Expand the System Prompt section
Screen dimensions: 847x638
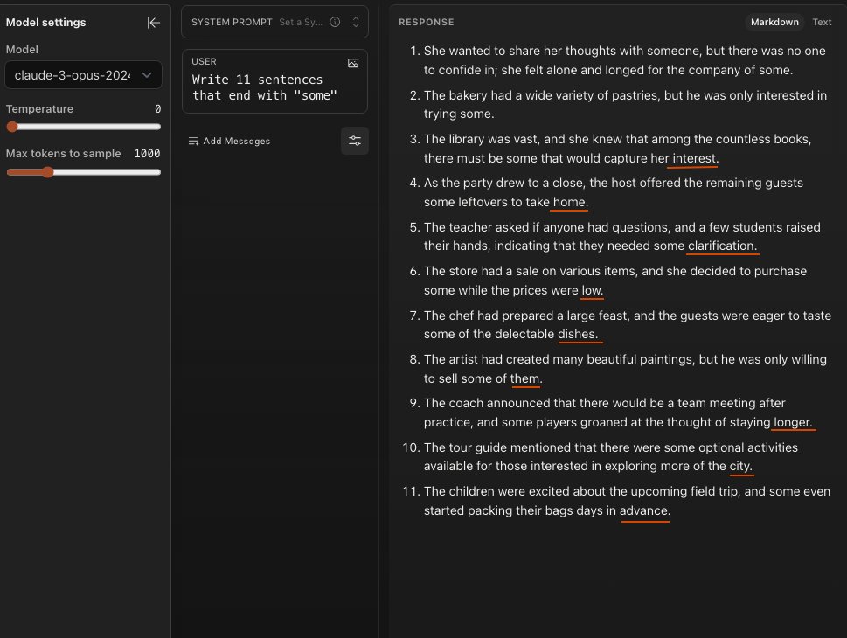(356, 22)
